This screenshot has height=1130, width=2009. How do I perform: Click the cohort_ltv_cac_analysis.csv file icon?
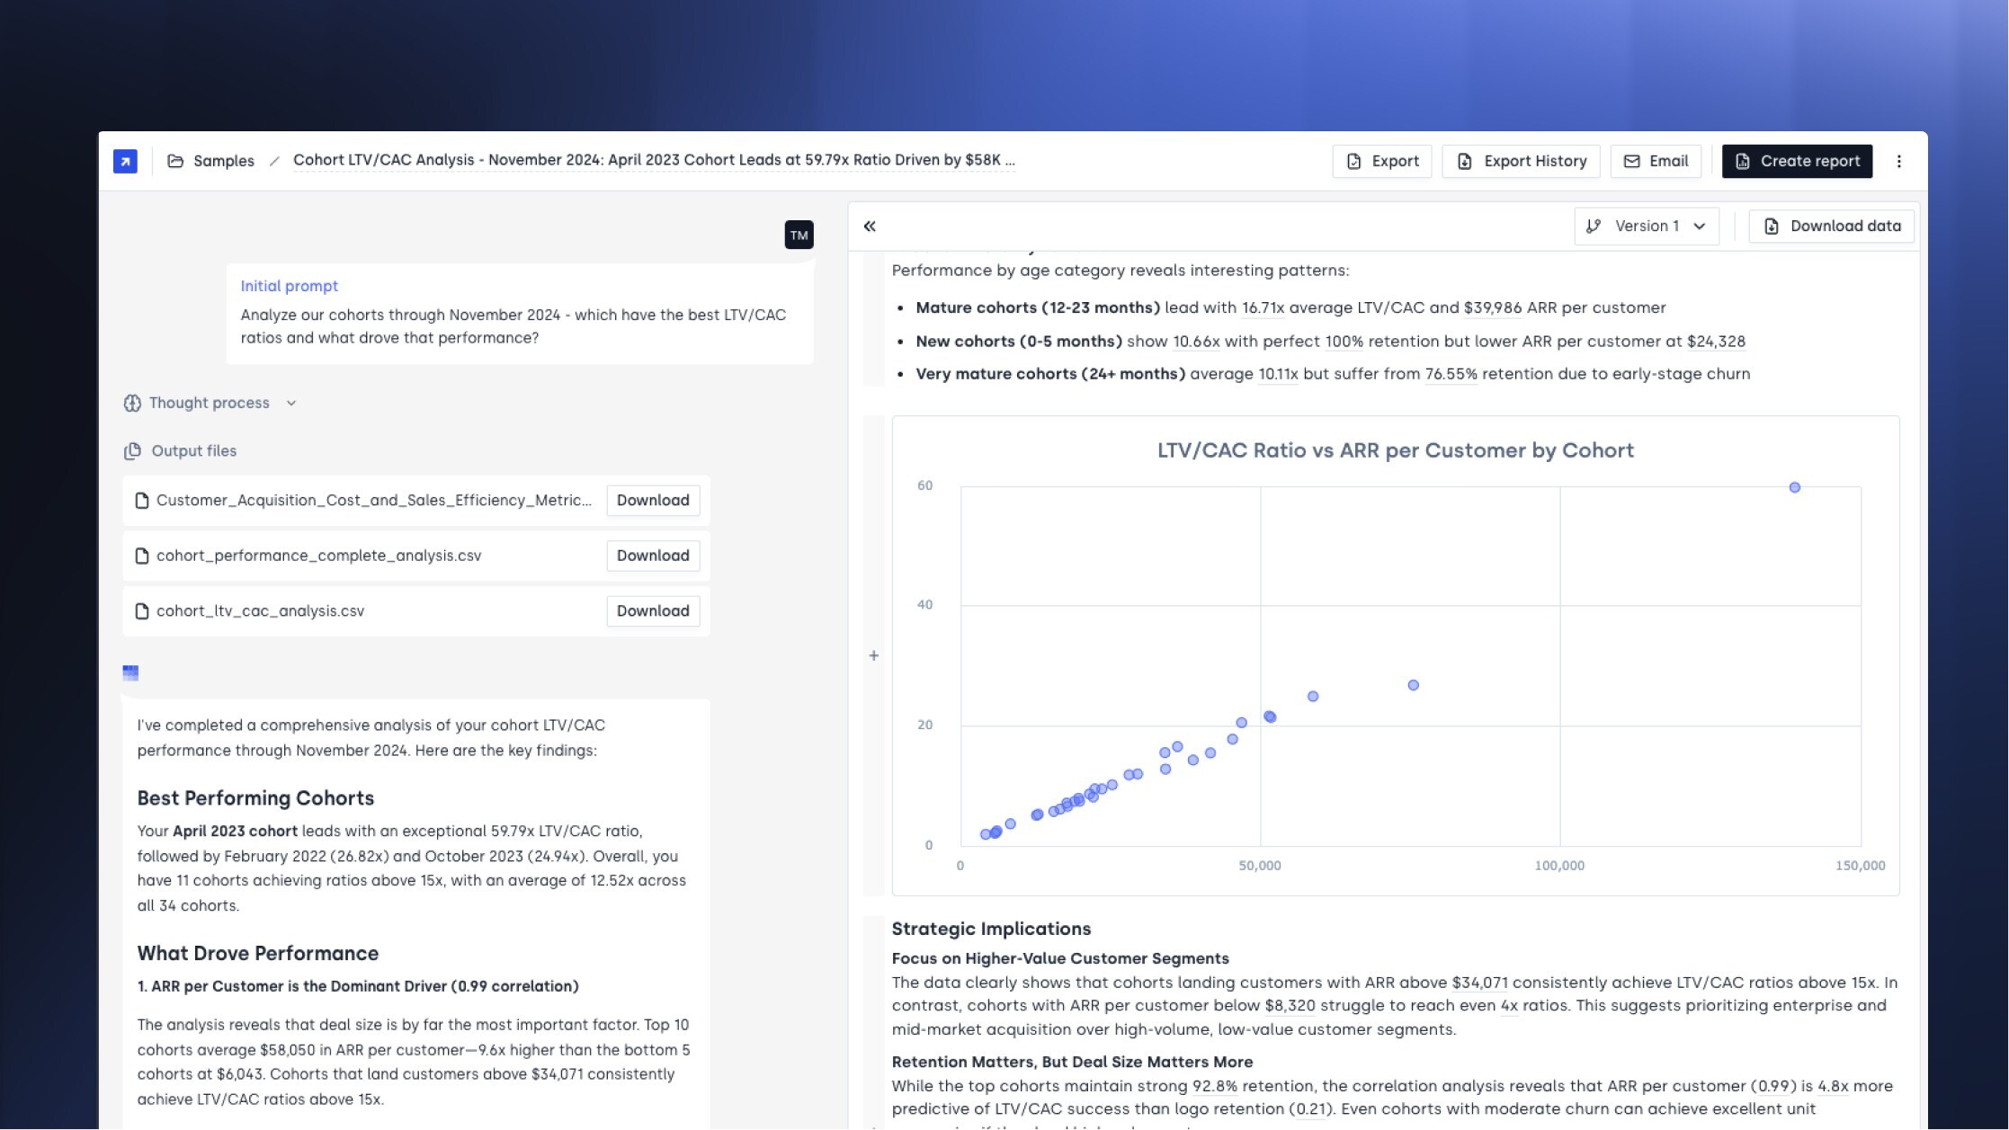tap(141, 611)
